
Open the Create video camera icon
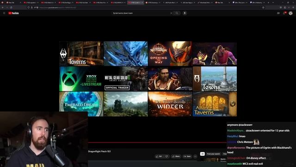click(x=278, y=13)
